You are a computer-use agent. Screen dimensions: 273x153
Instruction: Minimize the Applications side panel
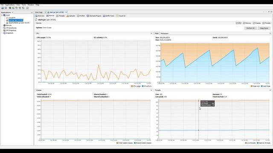pos(32,12)
